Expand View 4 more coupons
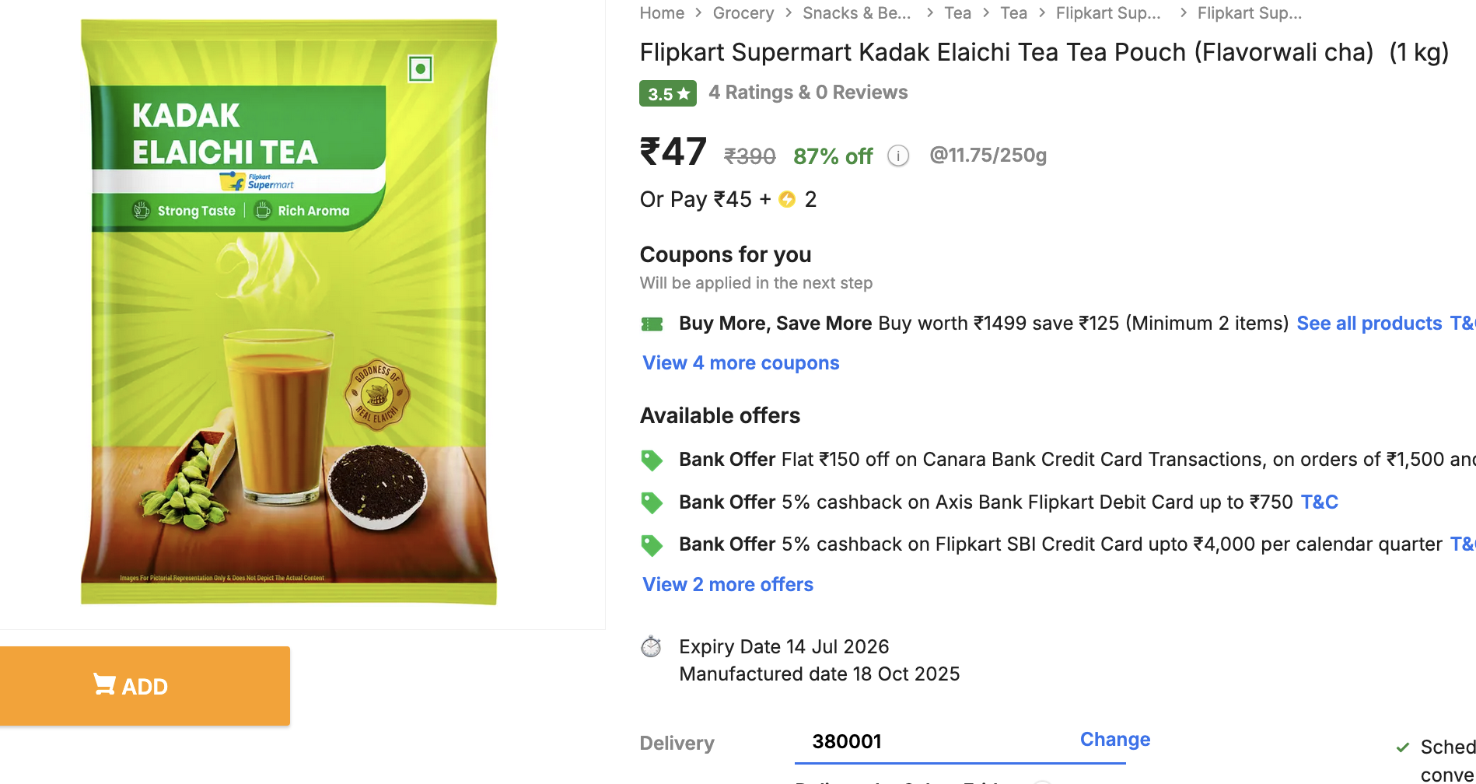 click(740, 362)
